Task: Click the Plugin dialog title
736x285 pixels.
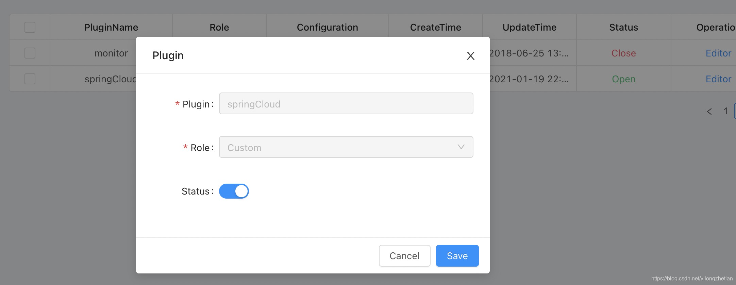Action: point(168,55)
